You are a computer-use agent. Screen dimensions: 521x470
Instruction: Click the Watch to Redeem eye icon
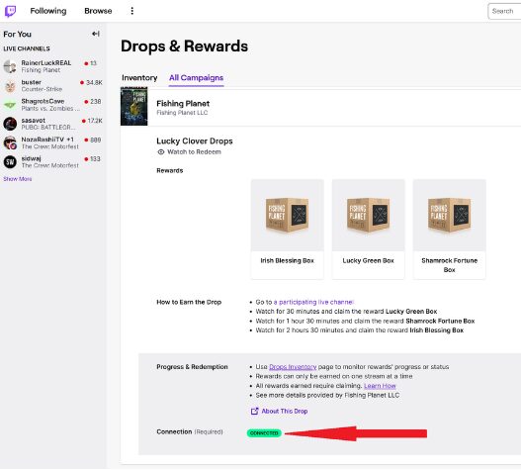(161, 152)
